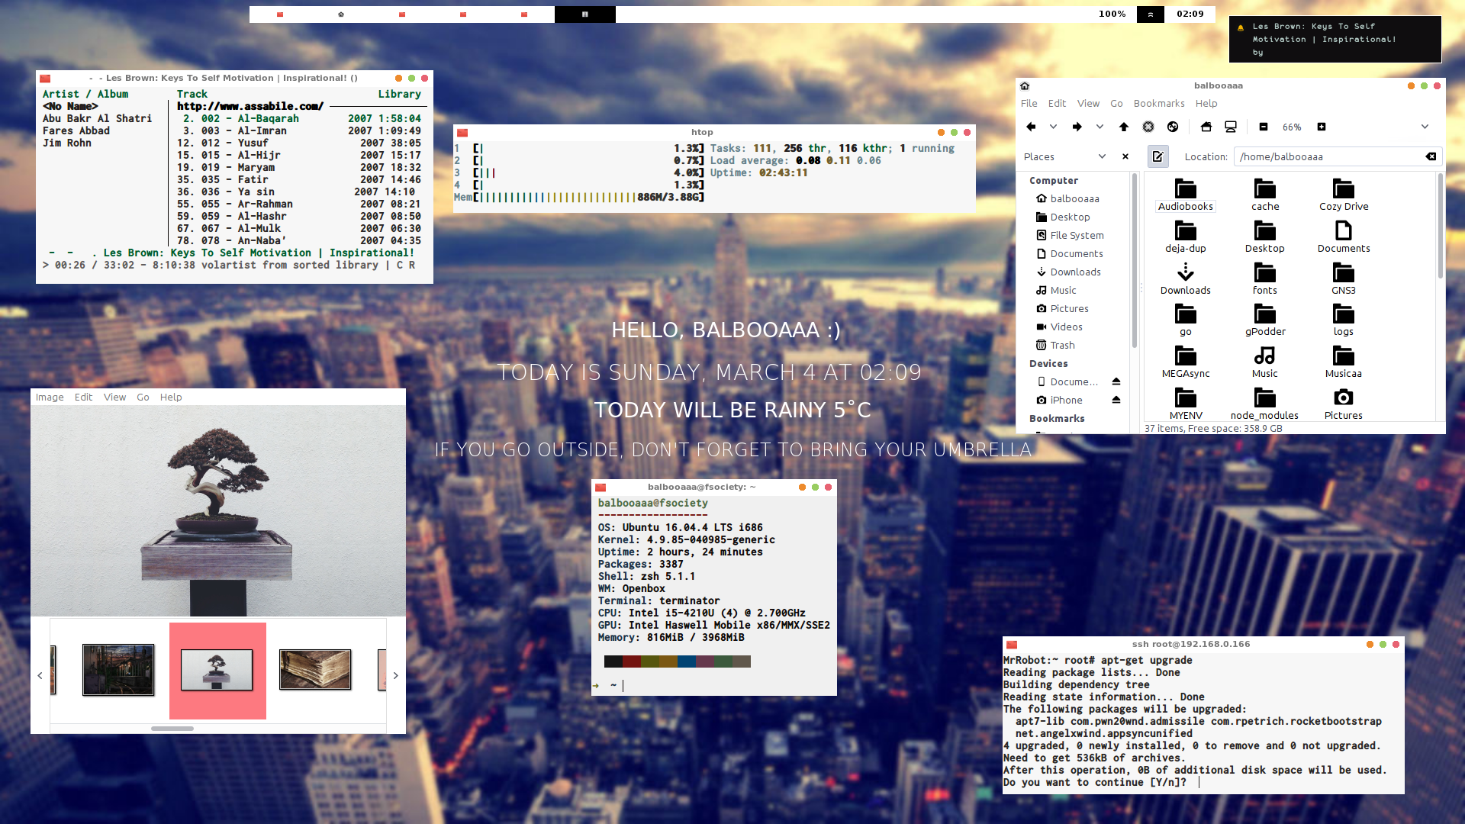The image size is (1465, 824).
Task: Clear the Location path field
Action: [x=1431, y=156]
